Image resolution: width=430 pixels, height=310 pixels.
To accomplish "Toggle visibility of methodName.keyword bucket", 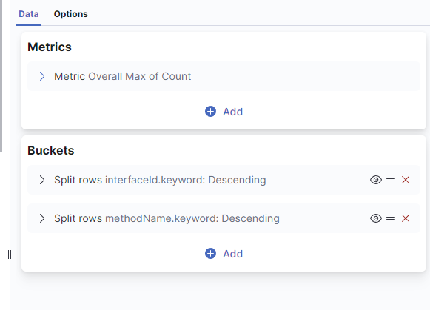I will coord(376,218).
